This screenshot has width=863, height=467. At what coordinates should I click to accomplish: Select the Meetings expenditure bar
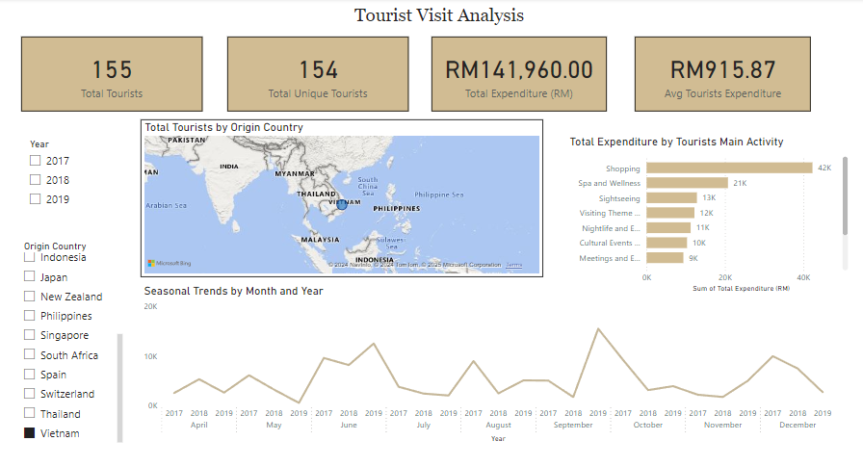(665, 257)
